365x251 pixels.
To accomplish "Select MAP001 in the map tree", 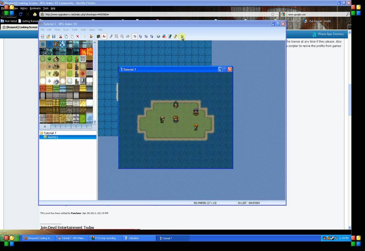I will [53, 137].
